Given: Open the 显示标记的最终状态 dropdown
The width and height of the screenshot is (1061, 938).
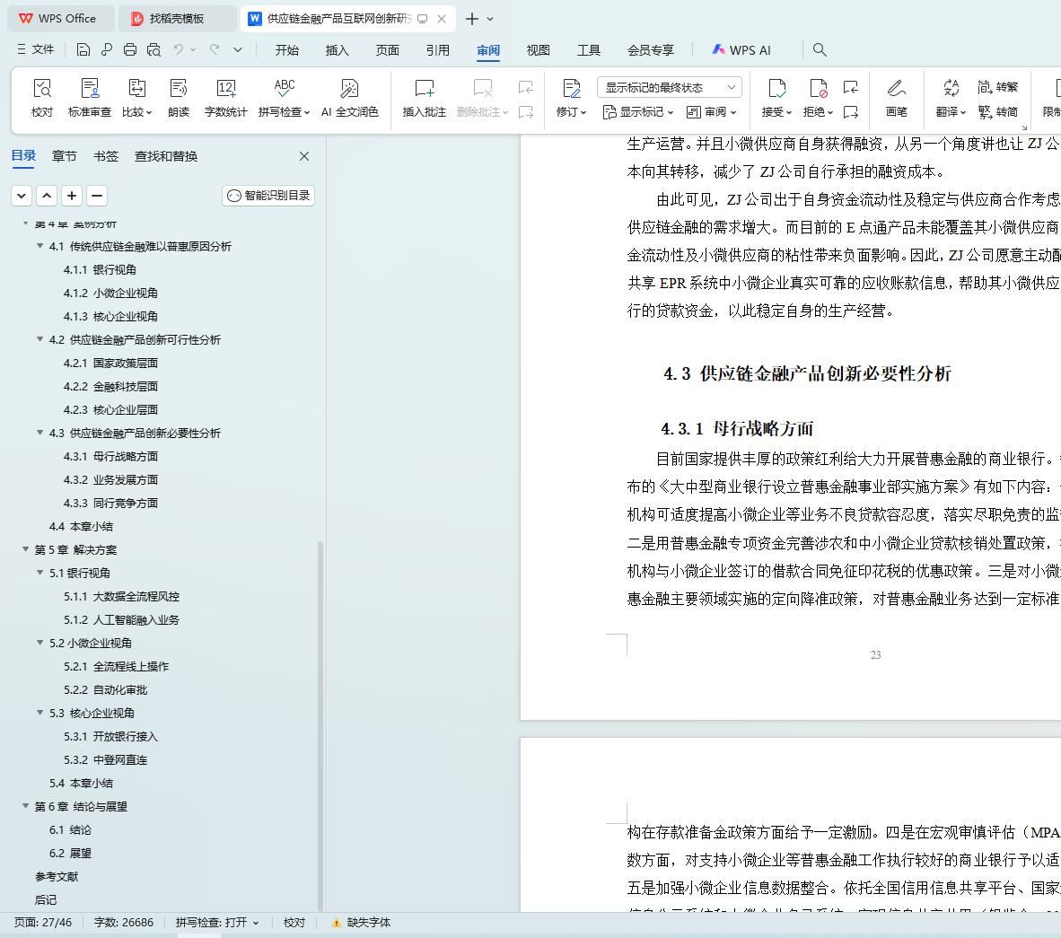Looking at the screenshot, I should click(670, 87).
